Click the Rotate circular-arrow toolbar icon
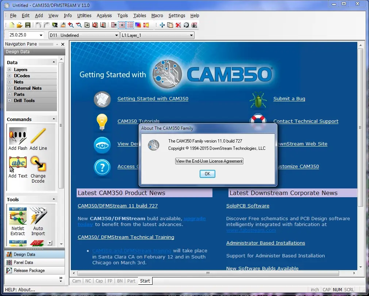The width and height of the screenshot is (369, 296). click(x=186, y=25)
